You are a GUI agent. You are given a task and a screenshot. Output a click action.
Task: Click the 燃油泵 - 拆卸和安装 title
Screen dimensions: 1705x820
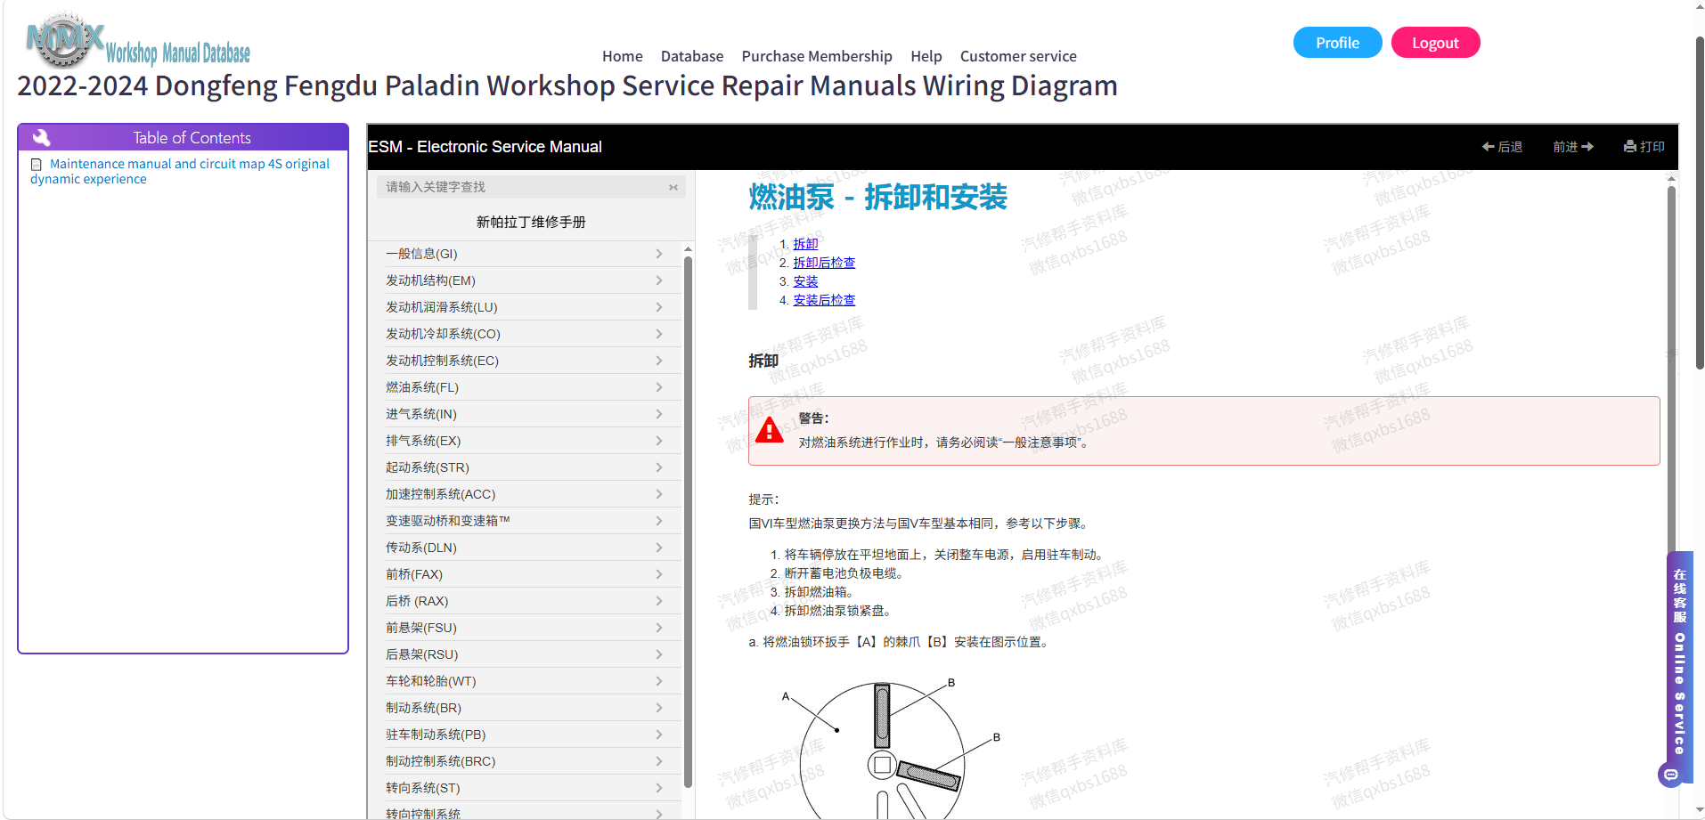coord(877,197)
